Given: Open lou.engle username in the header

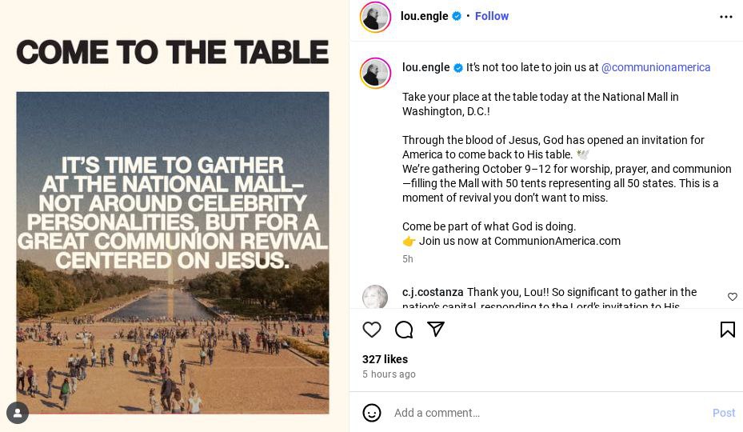Looking at the screenshot, I should [x=424, y=16].
